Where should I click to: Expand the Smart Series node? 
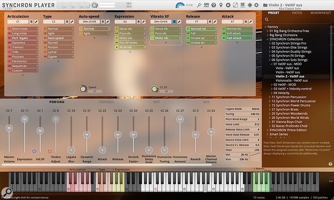click(268, 134)
